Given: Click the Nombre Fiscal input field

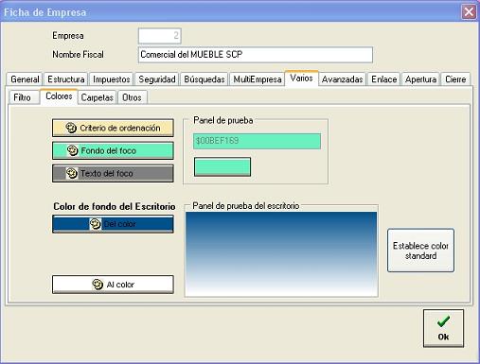Looking at the screenshot, I should (x=256, y=55).
